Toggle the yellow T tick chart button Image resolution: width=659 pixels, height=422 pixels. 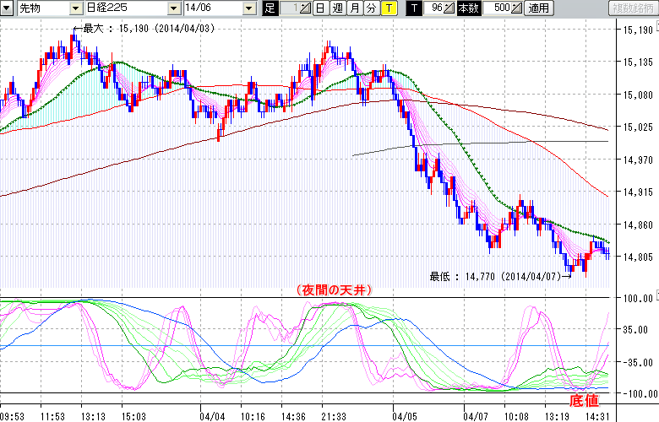click(x=388, y=8)
